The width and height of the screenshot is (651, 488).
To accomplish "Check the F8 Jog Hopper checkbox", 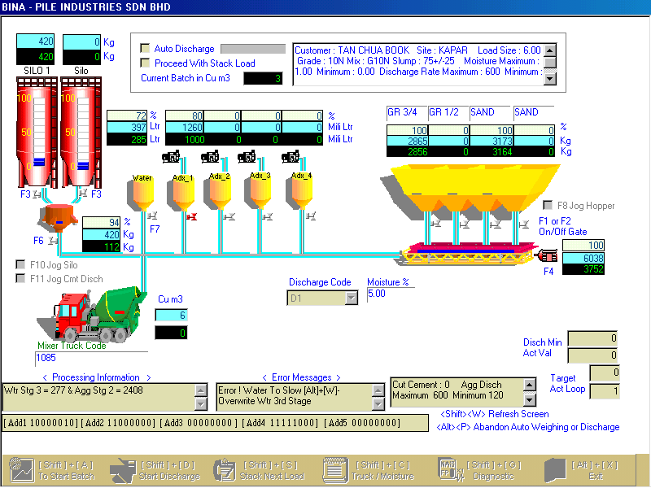I will tap(548, 206).
